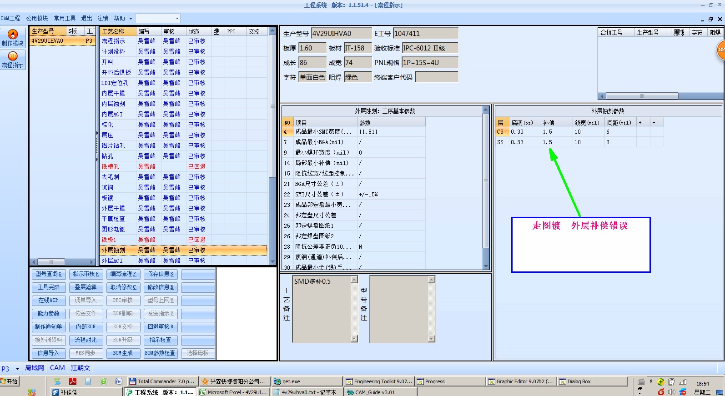Switch to Dialog Box taskbar item
The image size is (725, 396).
coord(593,381)
